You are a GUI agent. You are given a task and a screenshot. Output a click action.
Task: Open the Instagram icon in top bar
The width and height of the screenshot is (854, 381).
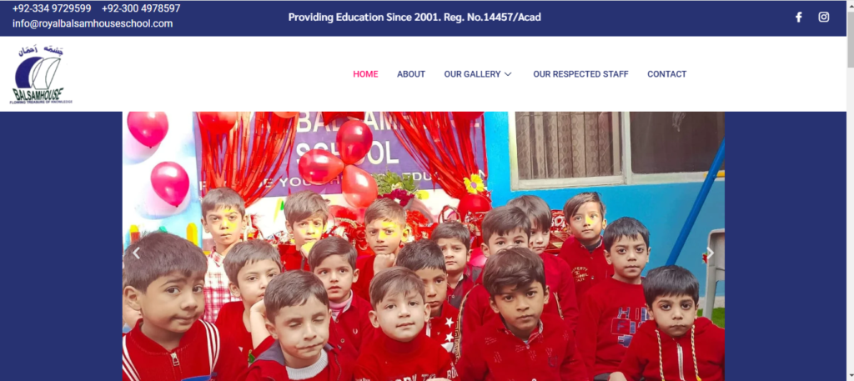point(823,17)
